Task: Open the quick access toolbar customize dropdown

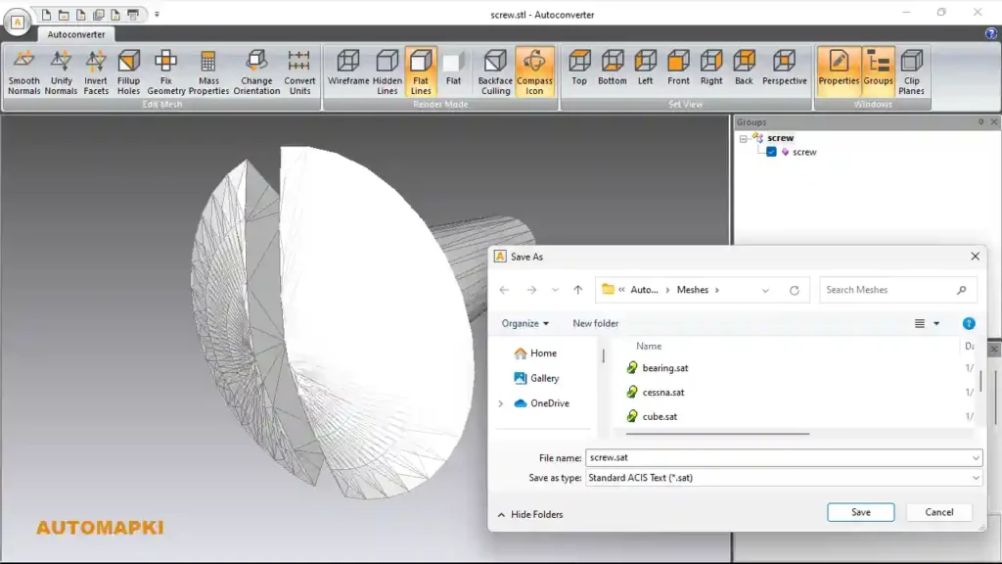Action: [x=157, y=14]
